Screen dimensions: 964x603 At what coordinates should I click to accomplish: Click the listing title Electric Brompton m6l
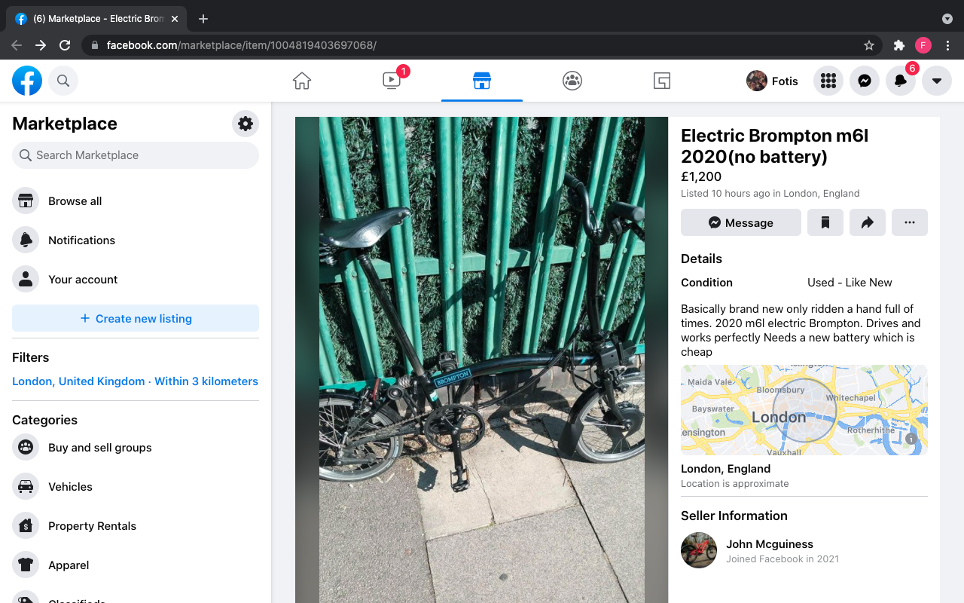tap(775, 146)
